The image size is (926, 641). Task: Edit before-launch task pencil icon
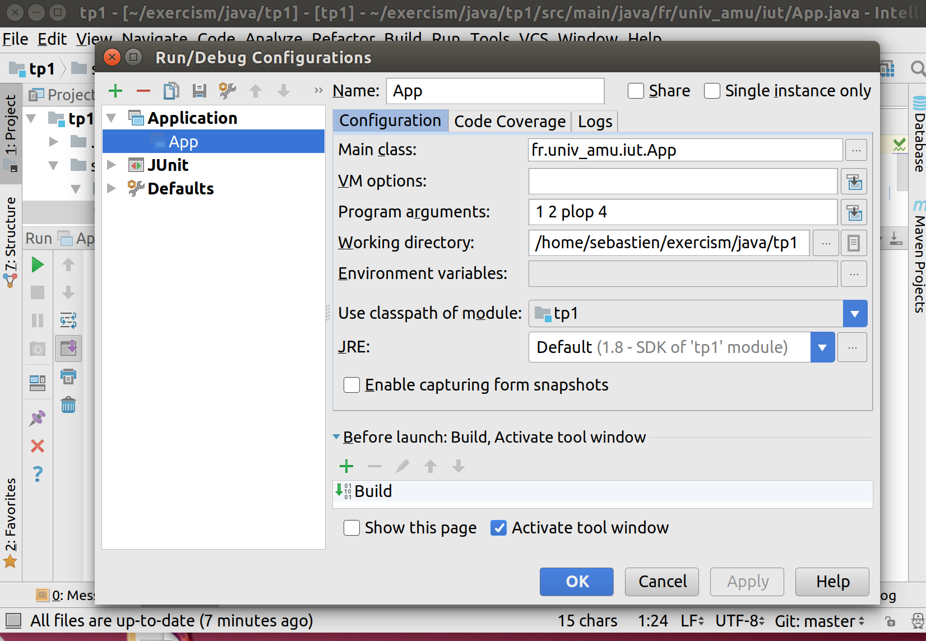tap(402, 466)
